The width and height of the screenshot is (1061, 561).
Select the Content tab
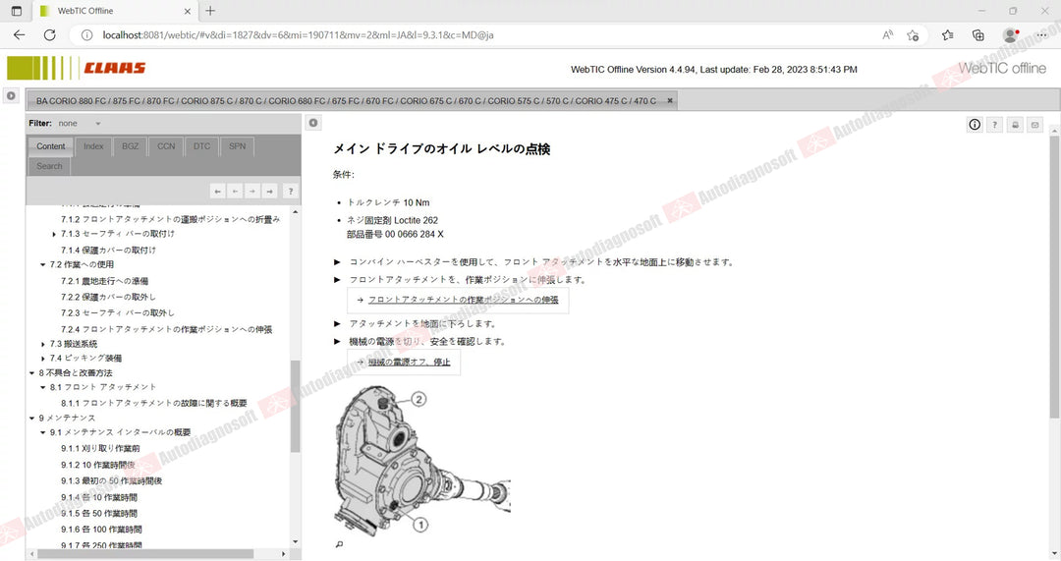click(51, 146)
